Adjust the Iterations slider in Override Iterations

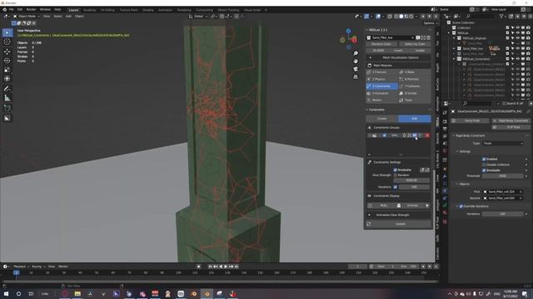[x=502, y=214]
